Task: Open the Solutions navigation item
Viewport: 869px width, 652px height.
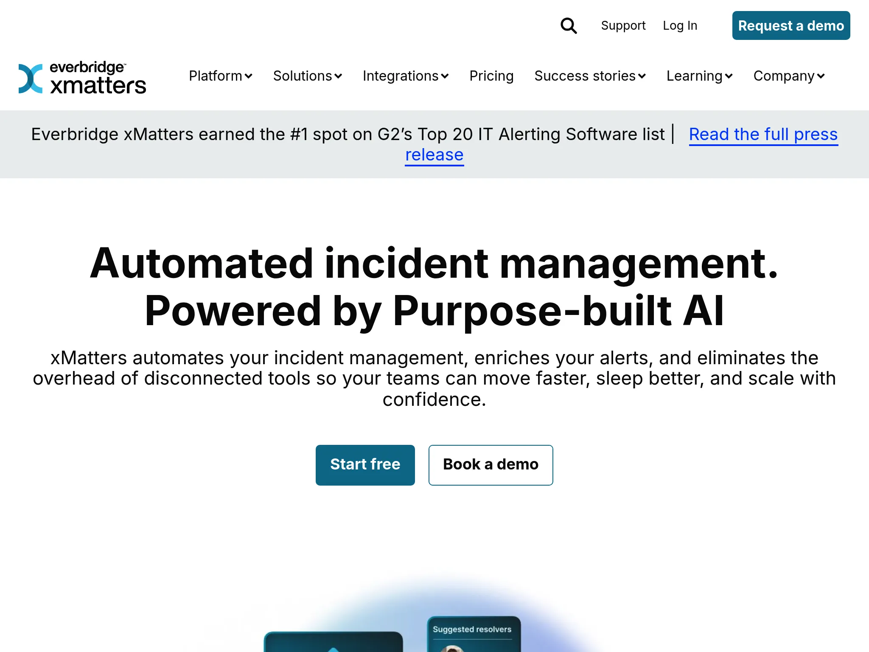Action: click(303, 76)
